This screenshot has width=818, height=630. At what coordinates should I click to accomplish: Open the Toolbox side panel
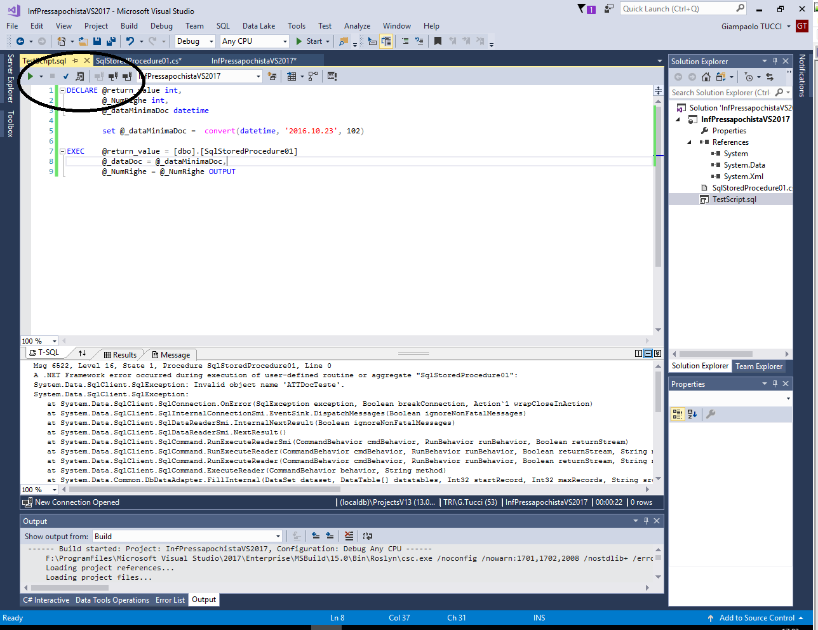(x=10, y=124)
